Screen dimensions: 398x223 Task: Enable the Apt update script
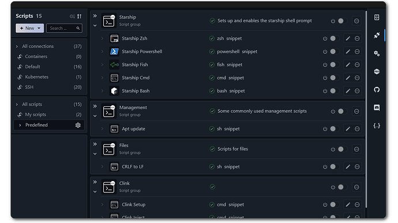coord(334,129)
